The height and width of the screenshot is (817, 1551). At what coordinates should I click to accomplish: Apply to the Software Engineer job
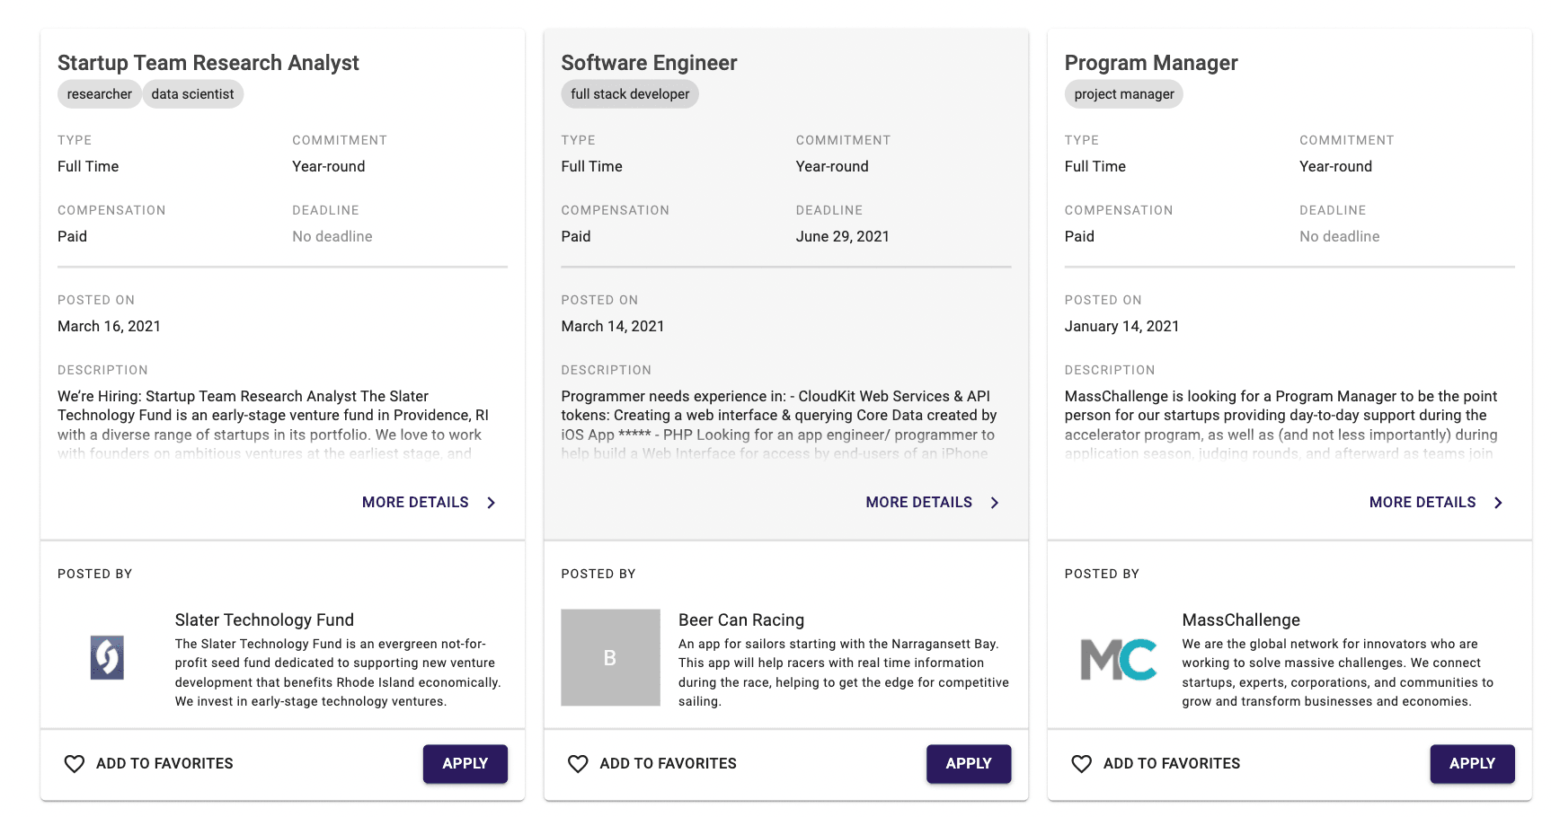968,764
